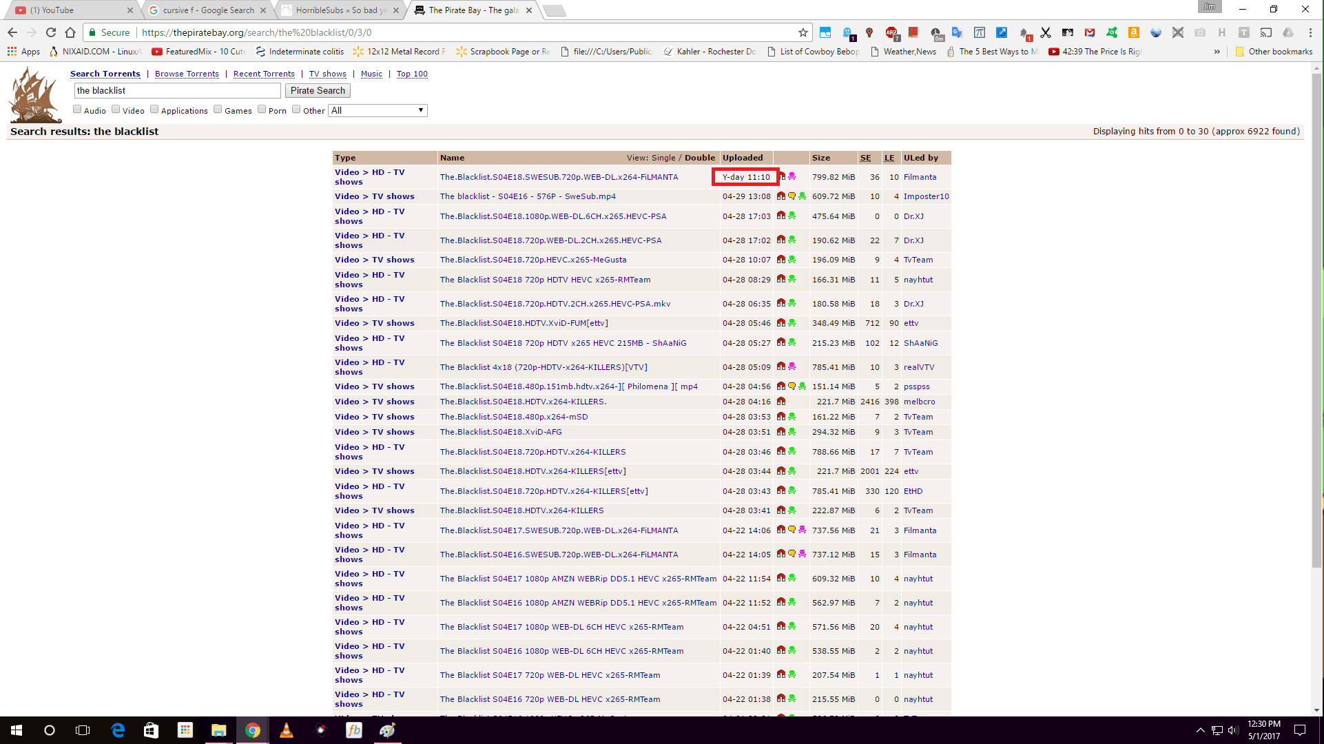Open magnet link for SweSub.mp4 torrent by Imposter10
This screenshot has height=744, width=1324.
[781, 196]
